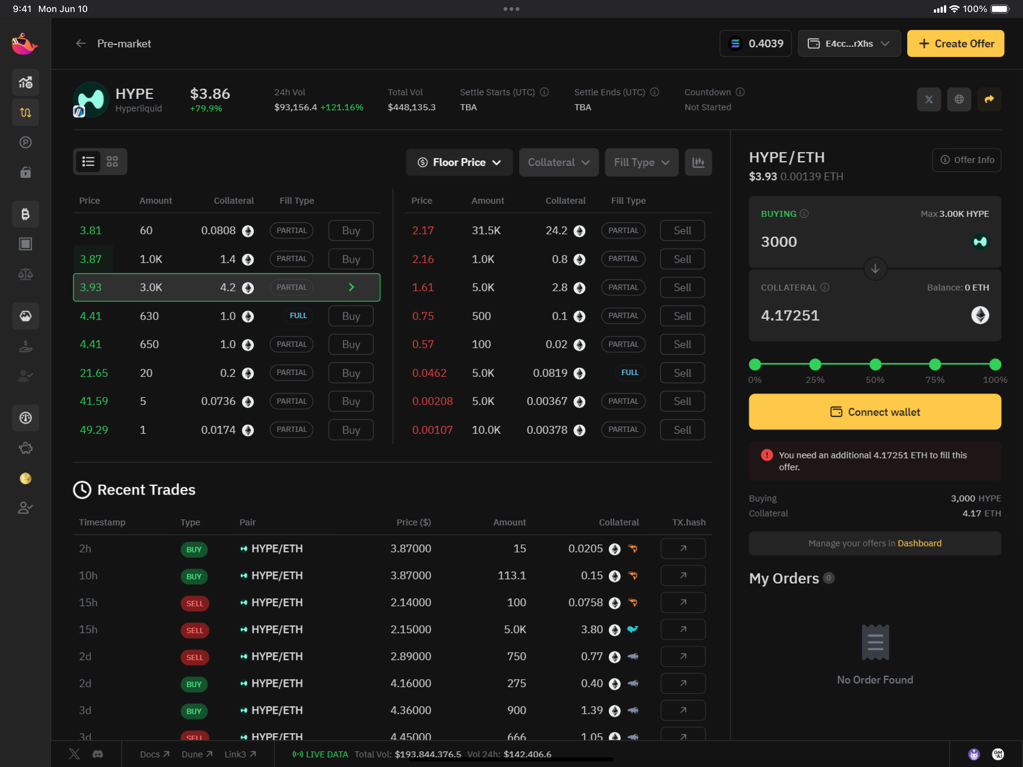Set fill slider to 0%
The height and width of the screenshot is (767, 1023).
pos(755,364)
